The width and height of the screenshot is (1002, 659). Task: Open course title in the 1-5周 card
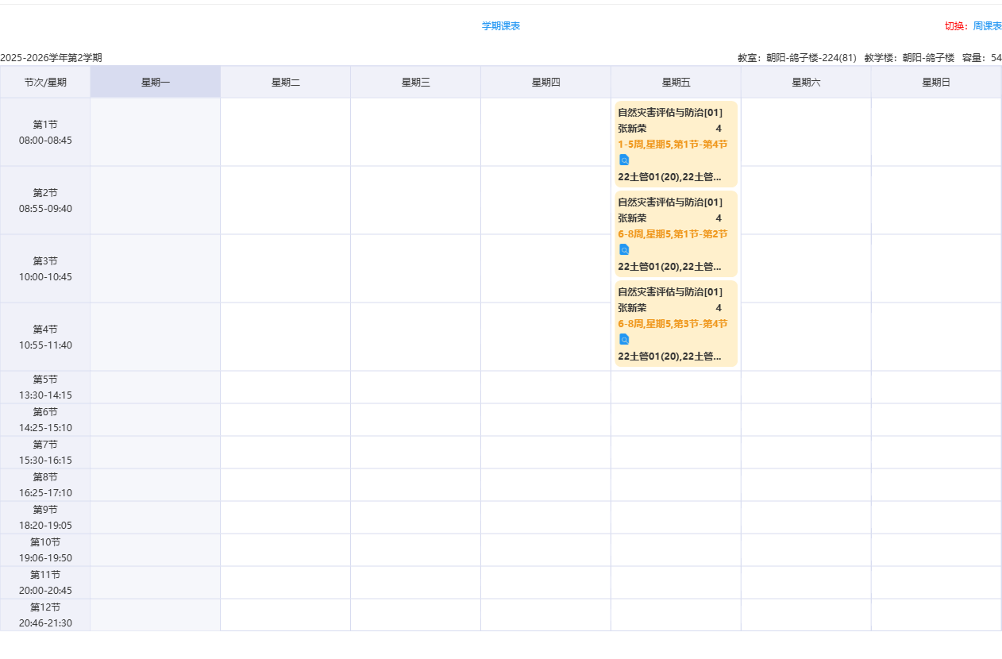click(x=670, y=113)
